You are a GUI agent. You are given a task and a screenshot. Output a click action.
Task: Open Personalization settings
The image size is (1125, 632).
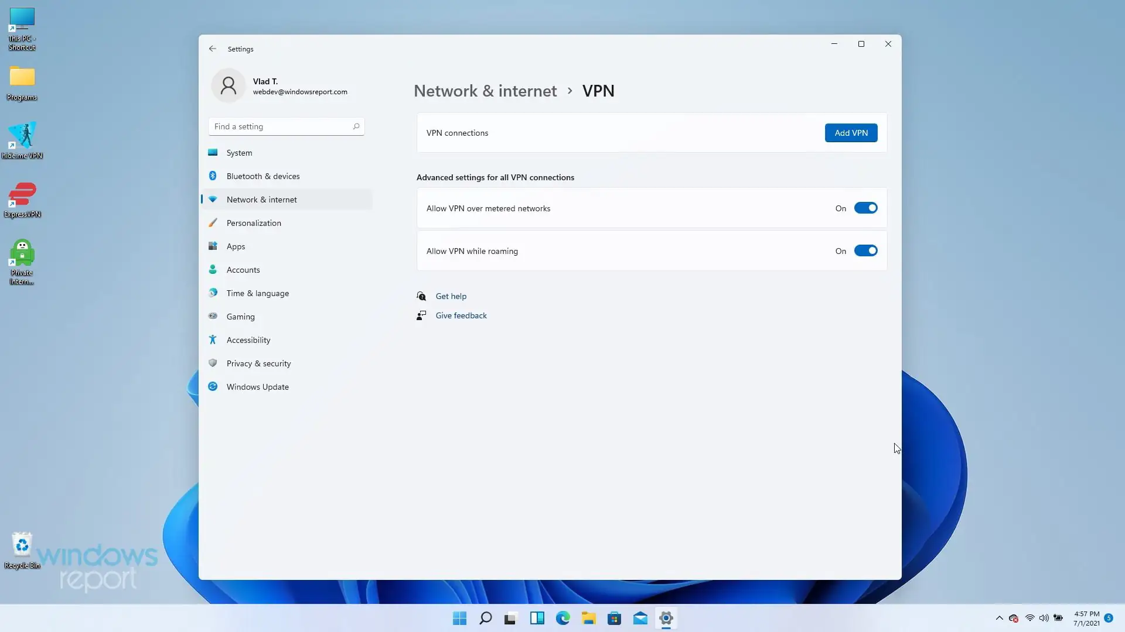tap(254, 222)
